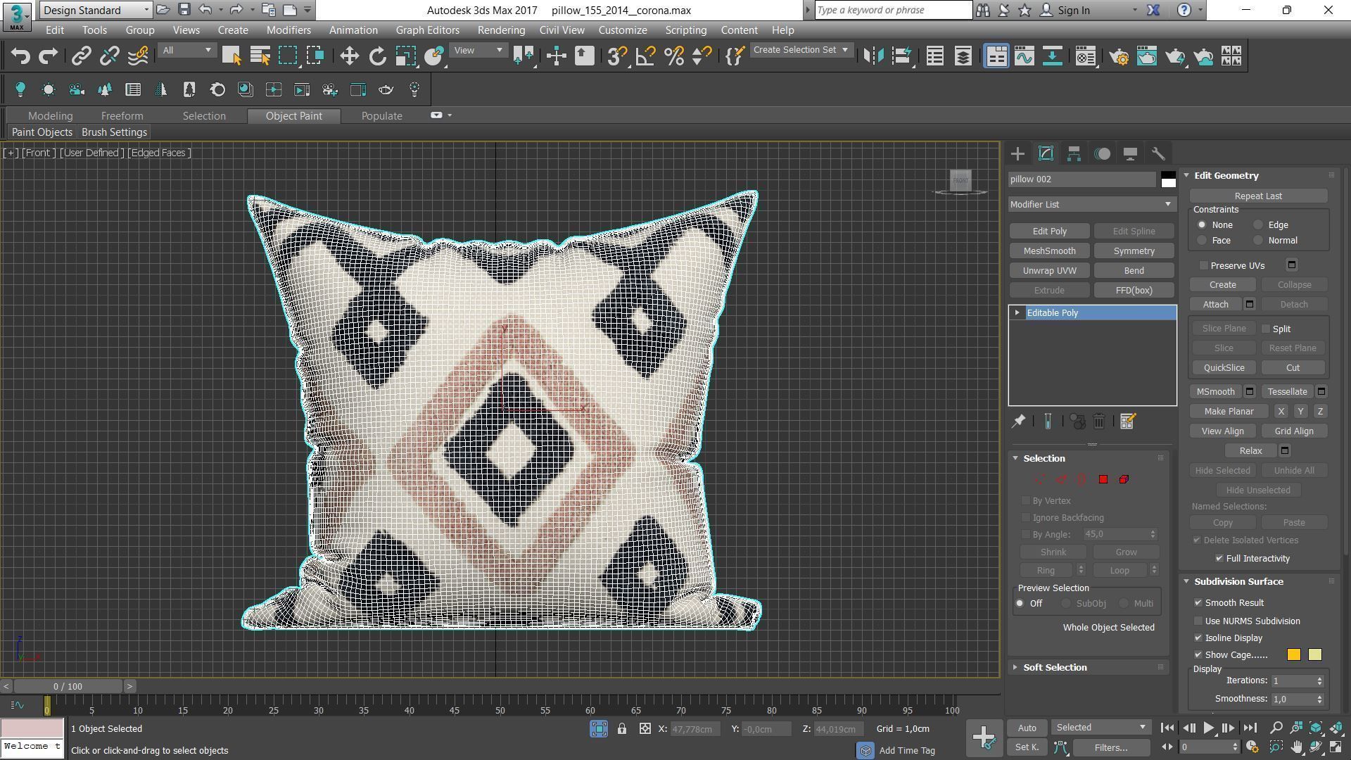Click the MeshSmooth modifier button
Image resolution: width=1351 pixels, height=760 pixels.
(x=1049, y=251)
